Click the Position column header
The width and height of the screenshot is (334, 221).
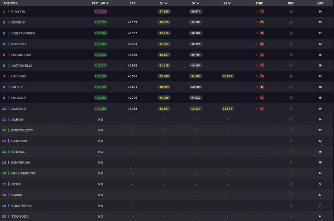pos(11,3)
